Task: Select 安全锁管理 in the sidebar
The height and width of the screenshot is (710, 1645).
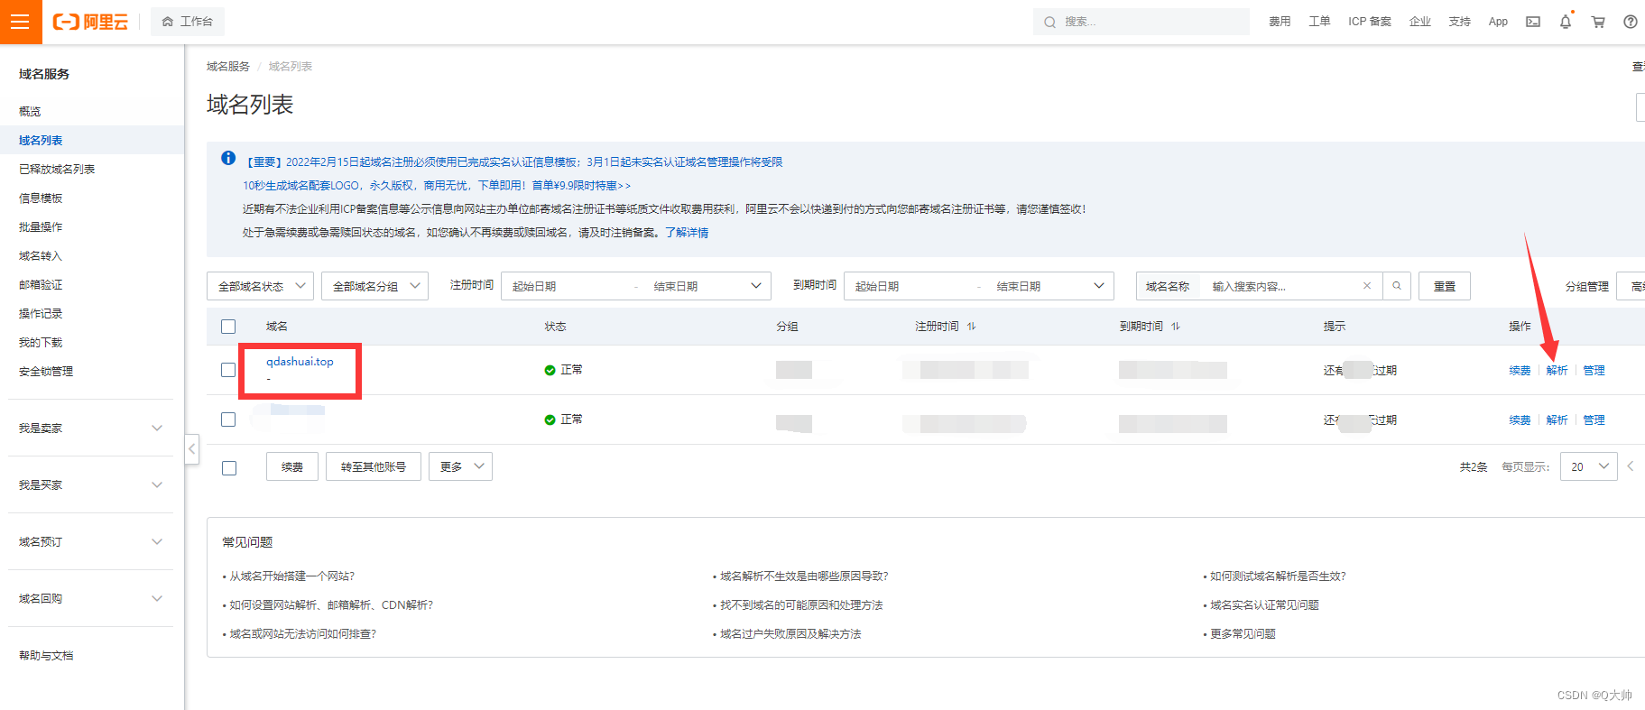Action: 46,371
